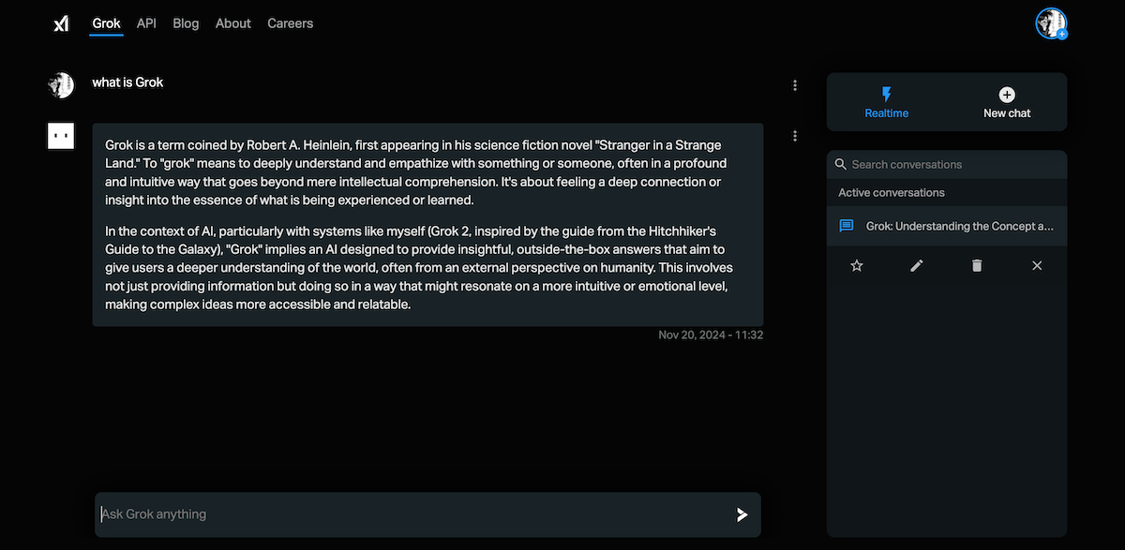Image resolution: width=1125 pixels, height=550 pixels.
Task: Toggle Realtime mode with the lightning icon
Action: click(886, 95)
